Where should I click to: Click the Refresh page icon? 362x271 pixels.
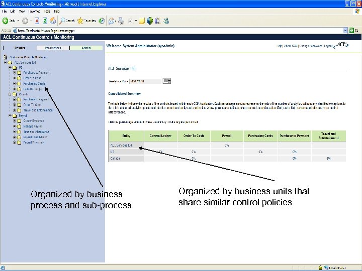pos(45,21)
